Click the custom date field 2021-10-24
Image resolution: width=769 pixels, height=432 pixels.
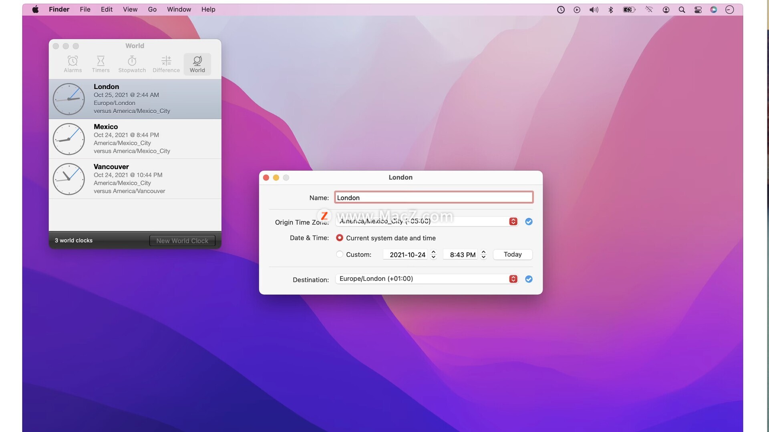406,254
